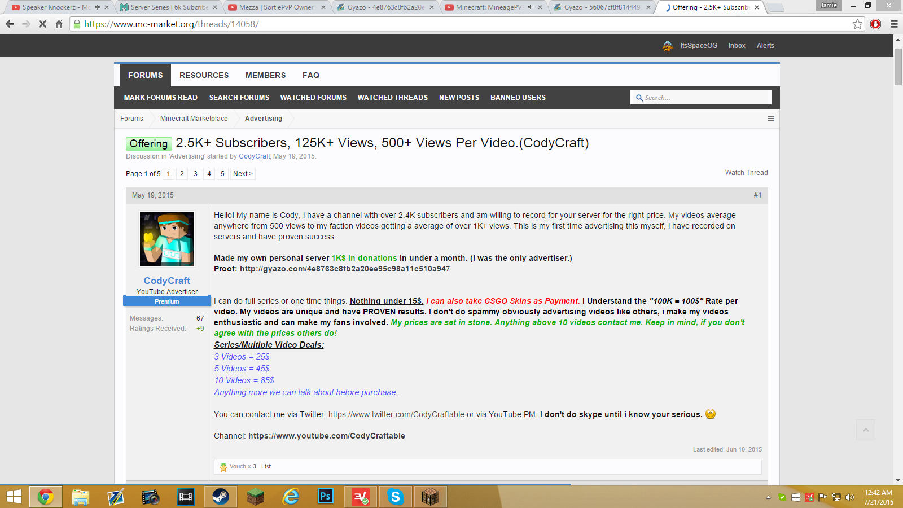Viewport: 903px width, 508px height.
Task: Launch Internet Explorer from the taskbar
Action: pyautogui.click(x=291, y=497)
